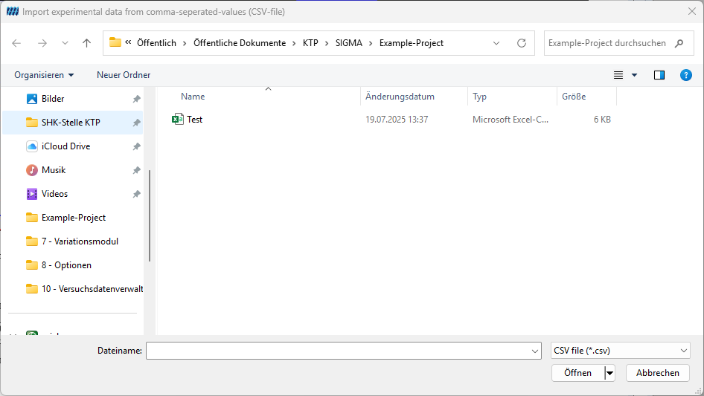Image resolution: width=704 pixels, height=396 pixels.
Task: Change view layout with list icon
Action: (618, 75)
